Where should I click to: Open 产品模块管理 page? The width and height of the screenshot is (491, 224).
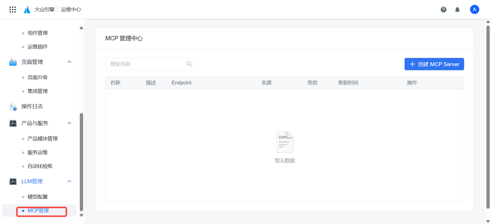click(x=43, y=139)
